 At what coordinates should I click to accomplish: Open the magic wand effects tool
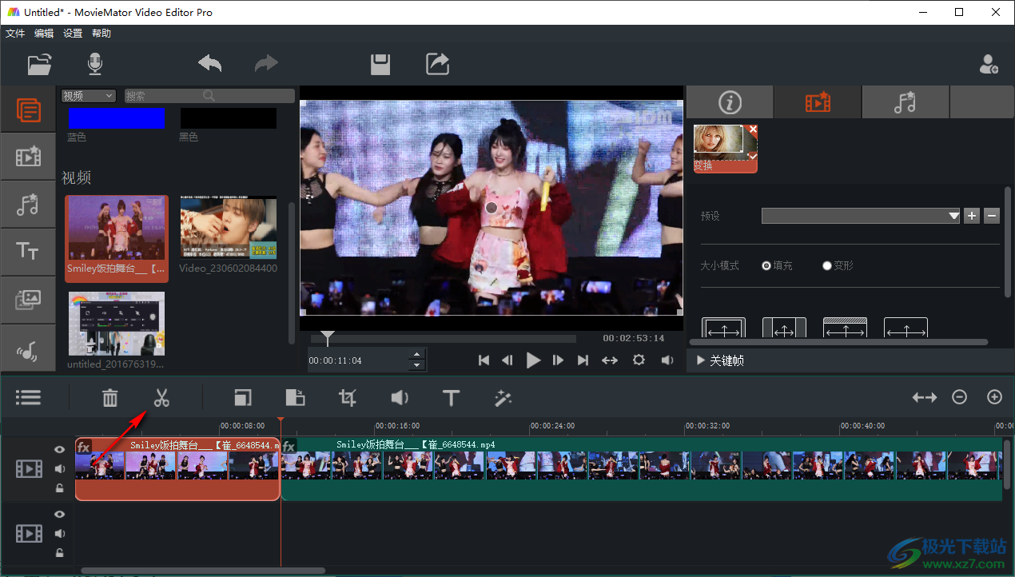click(503, 397)
